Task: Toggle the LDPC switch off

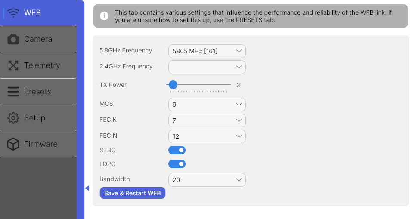Action: [x=177, y=164]
